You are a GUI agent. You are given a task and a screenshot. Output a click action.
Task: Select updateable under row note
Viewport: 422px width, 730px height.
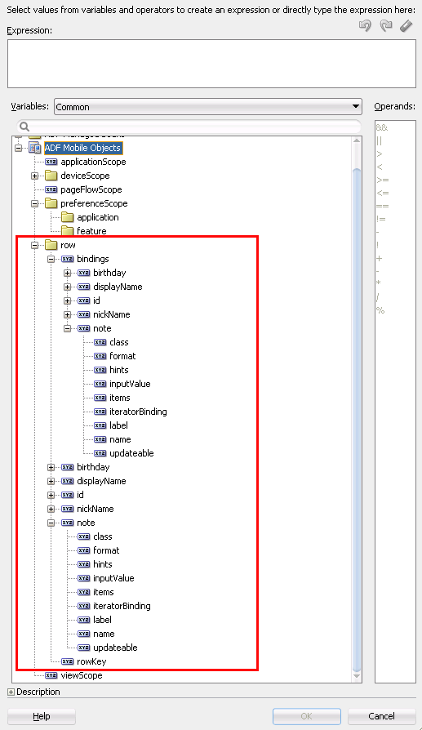point(115,648)
